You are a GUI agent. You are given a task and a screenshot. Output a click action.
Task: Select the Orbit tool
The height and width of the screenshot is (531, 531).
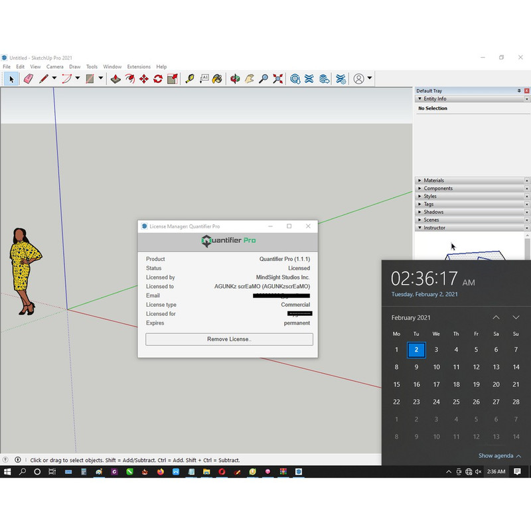click(235, 79)
